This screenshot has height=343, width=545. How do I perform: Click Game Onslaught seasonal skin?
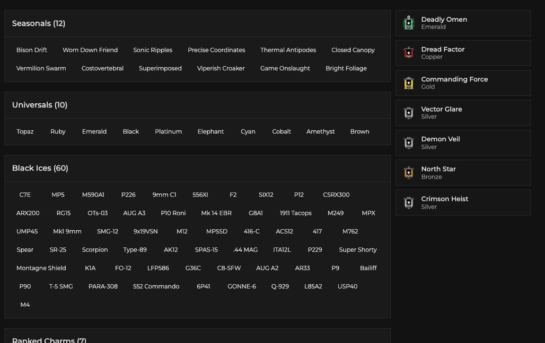285,68
